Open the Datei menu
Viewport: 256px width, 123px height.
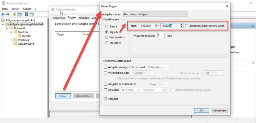[5, 9]
